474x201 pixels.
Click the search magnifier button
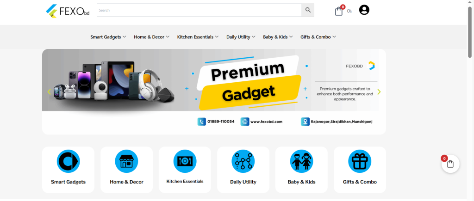click(308, 10)
